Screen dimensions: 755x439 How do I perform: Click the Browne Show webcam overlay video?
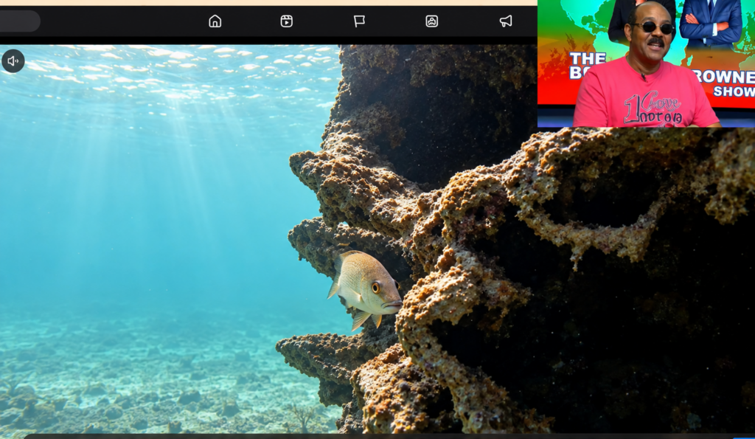coord(646,63)
